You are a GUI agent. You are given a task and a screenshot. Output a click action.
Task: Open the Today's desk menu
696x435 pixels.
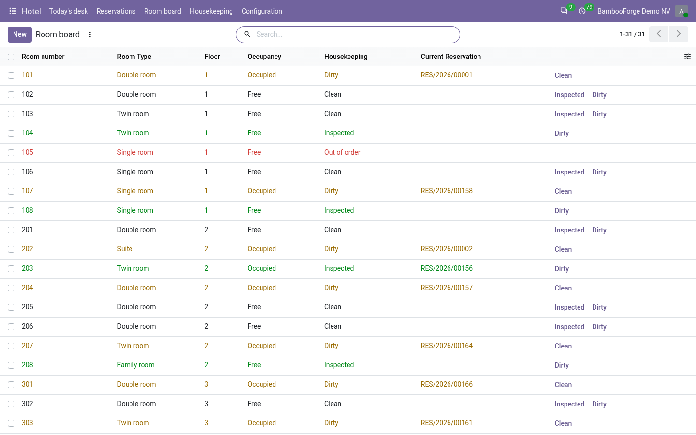click(x=68, y=11)
